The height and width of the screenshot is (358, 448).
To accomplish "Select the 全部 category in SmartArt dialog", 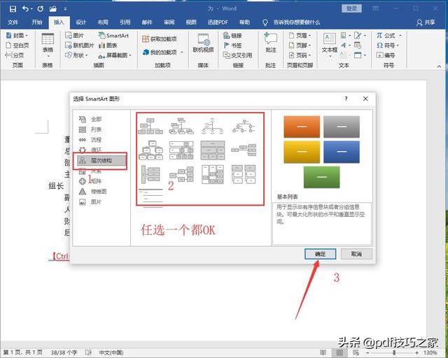I will pyautogui.click(x=90, y=119).
